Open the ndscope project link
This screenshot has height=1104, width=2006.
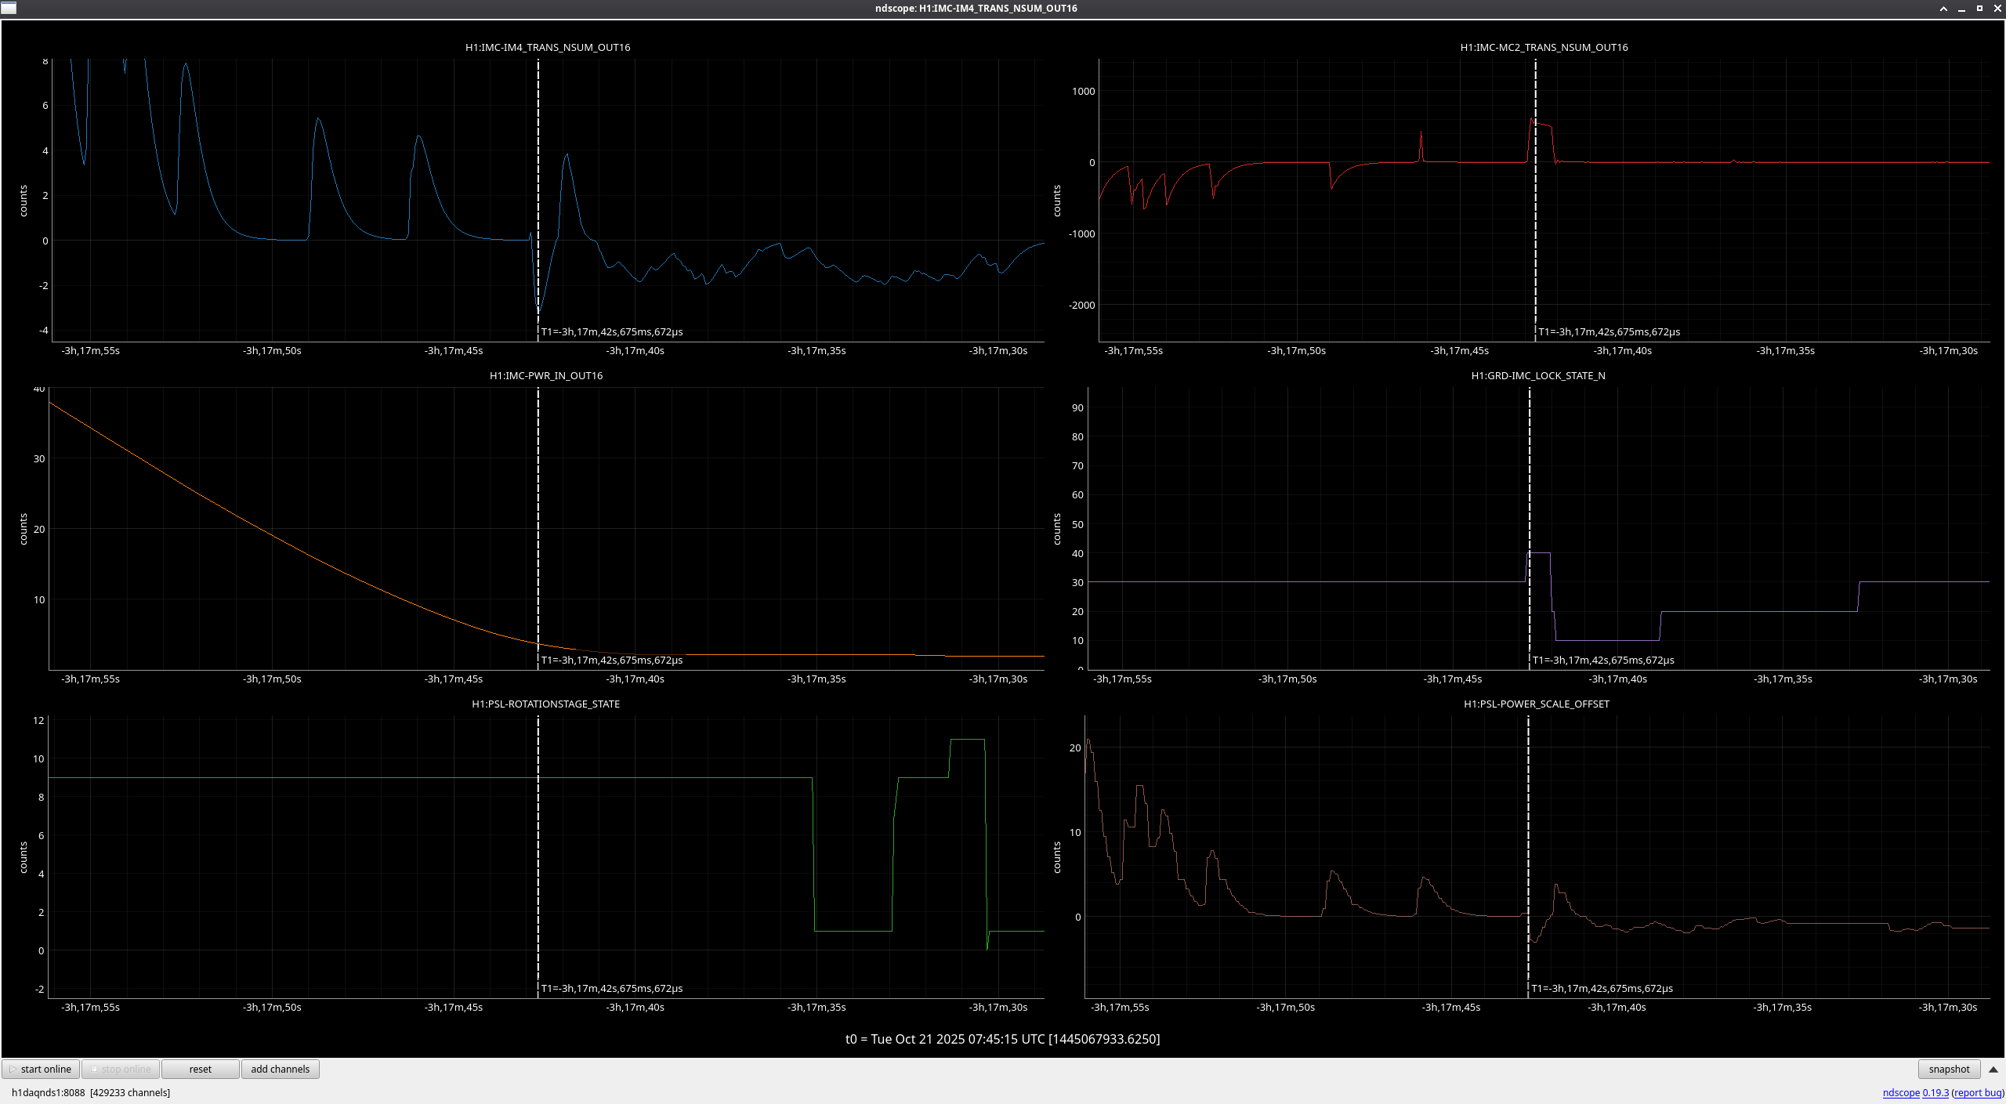click(x=1900, y=1092)
